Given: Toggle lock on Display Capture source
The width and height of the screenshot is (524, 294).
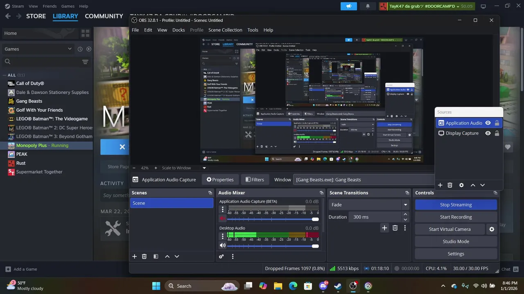Looking at the screenshot, I should pos(497,133).
